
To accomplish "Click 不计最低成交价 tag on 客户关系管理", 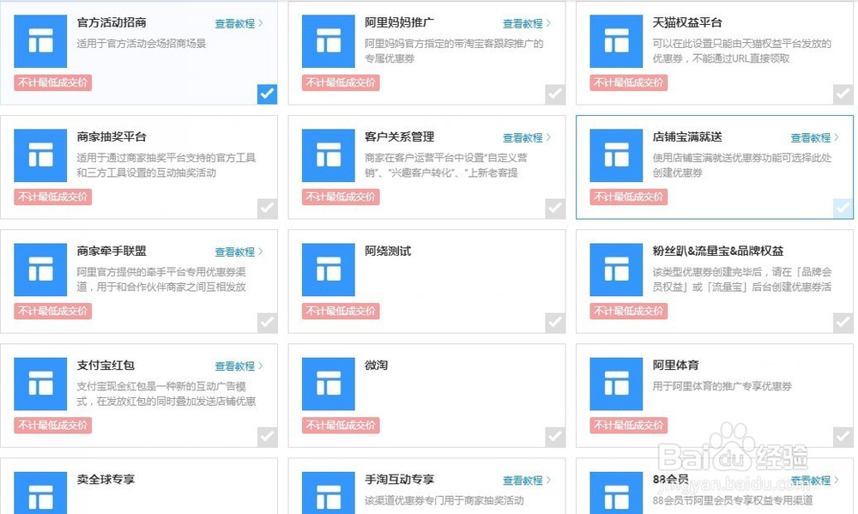I will (341, 197).
